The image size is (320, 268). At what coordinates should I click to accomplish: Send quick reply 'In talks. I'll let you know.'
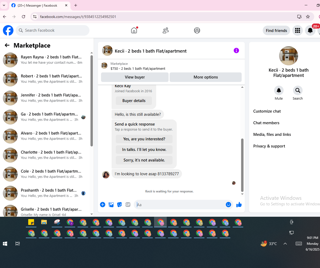pyautogui.click(x=144, y=150)
